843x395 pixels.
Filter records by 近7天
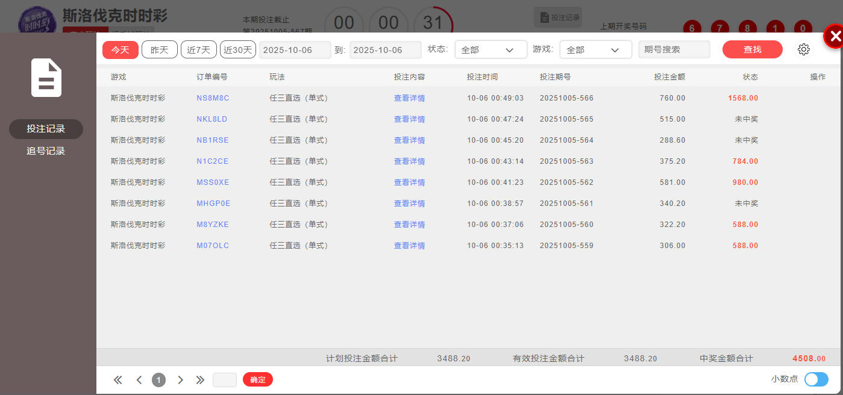(198, 49)
